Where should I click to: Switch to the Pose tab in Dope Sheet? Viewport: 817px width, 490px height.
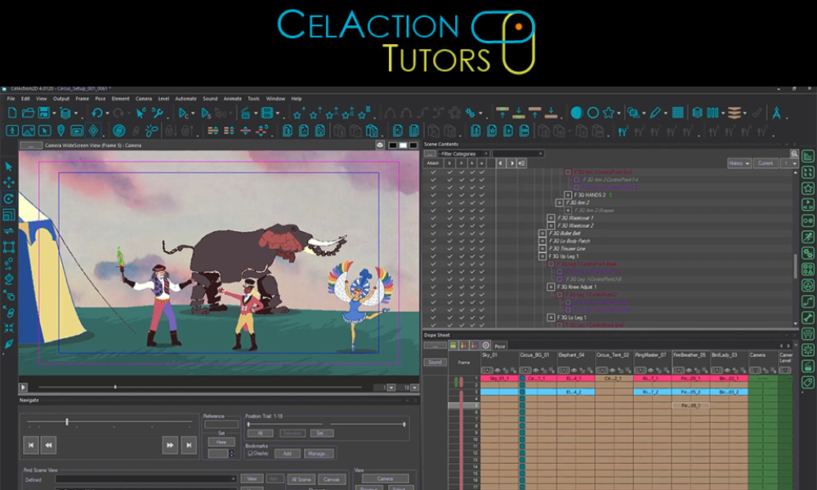[500, 345]
